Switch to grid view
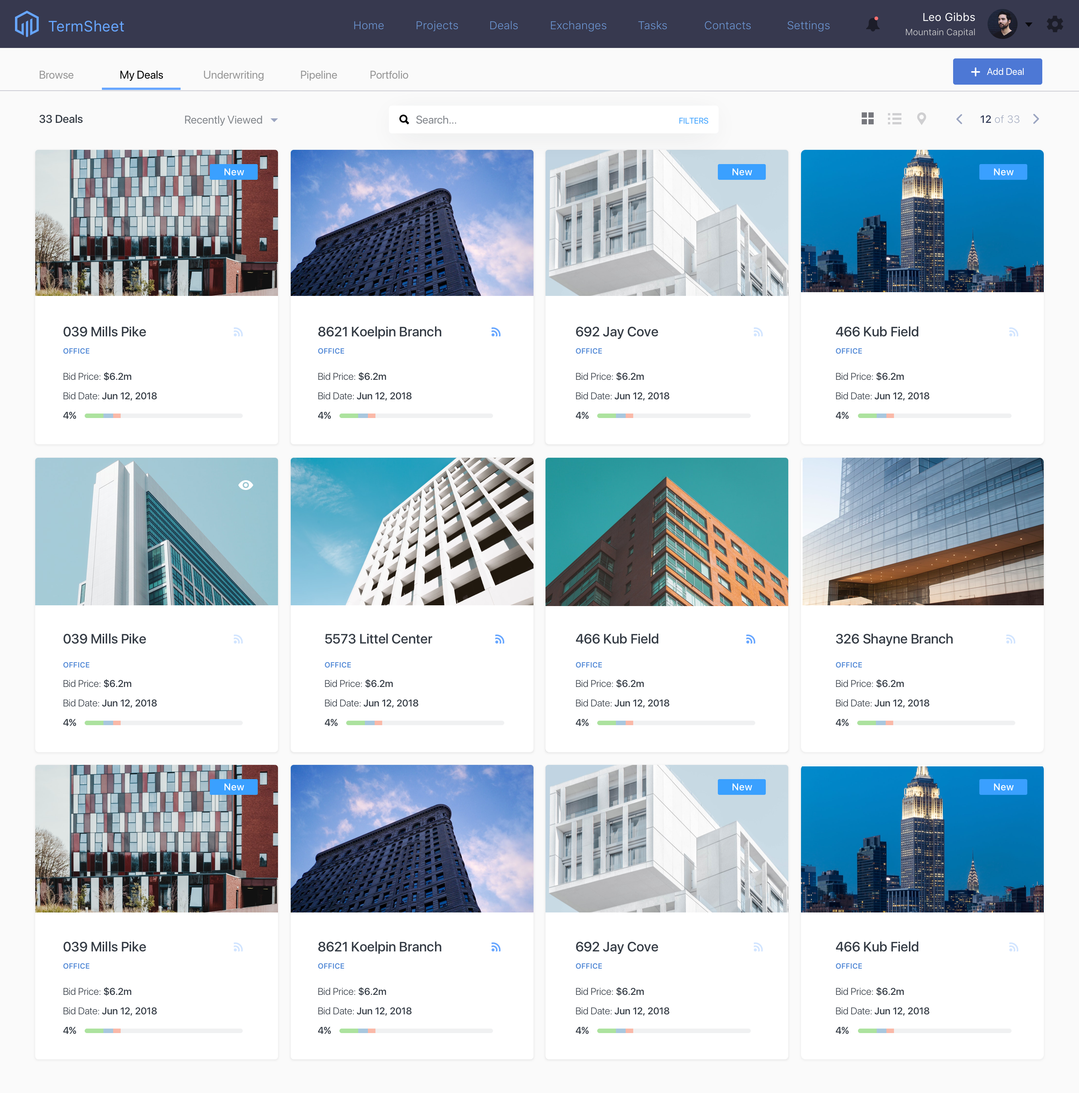Screen dimensions: 1079x1093 (x=867, y=119)
